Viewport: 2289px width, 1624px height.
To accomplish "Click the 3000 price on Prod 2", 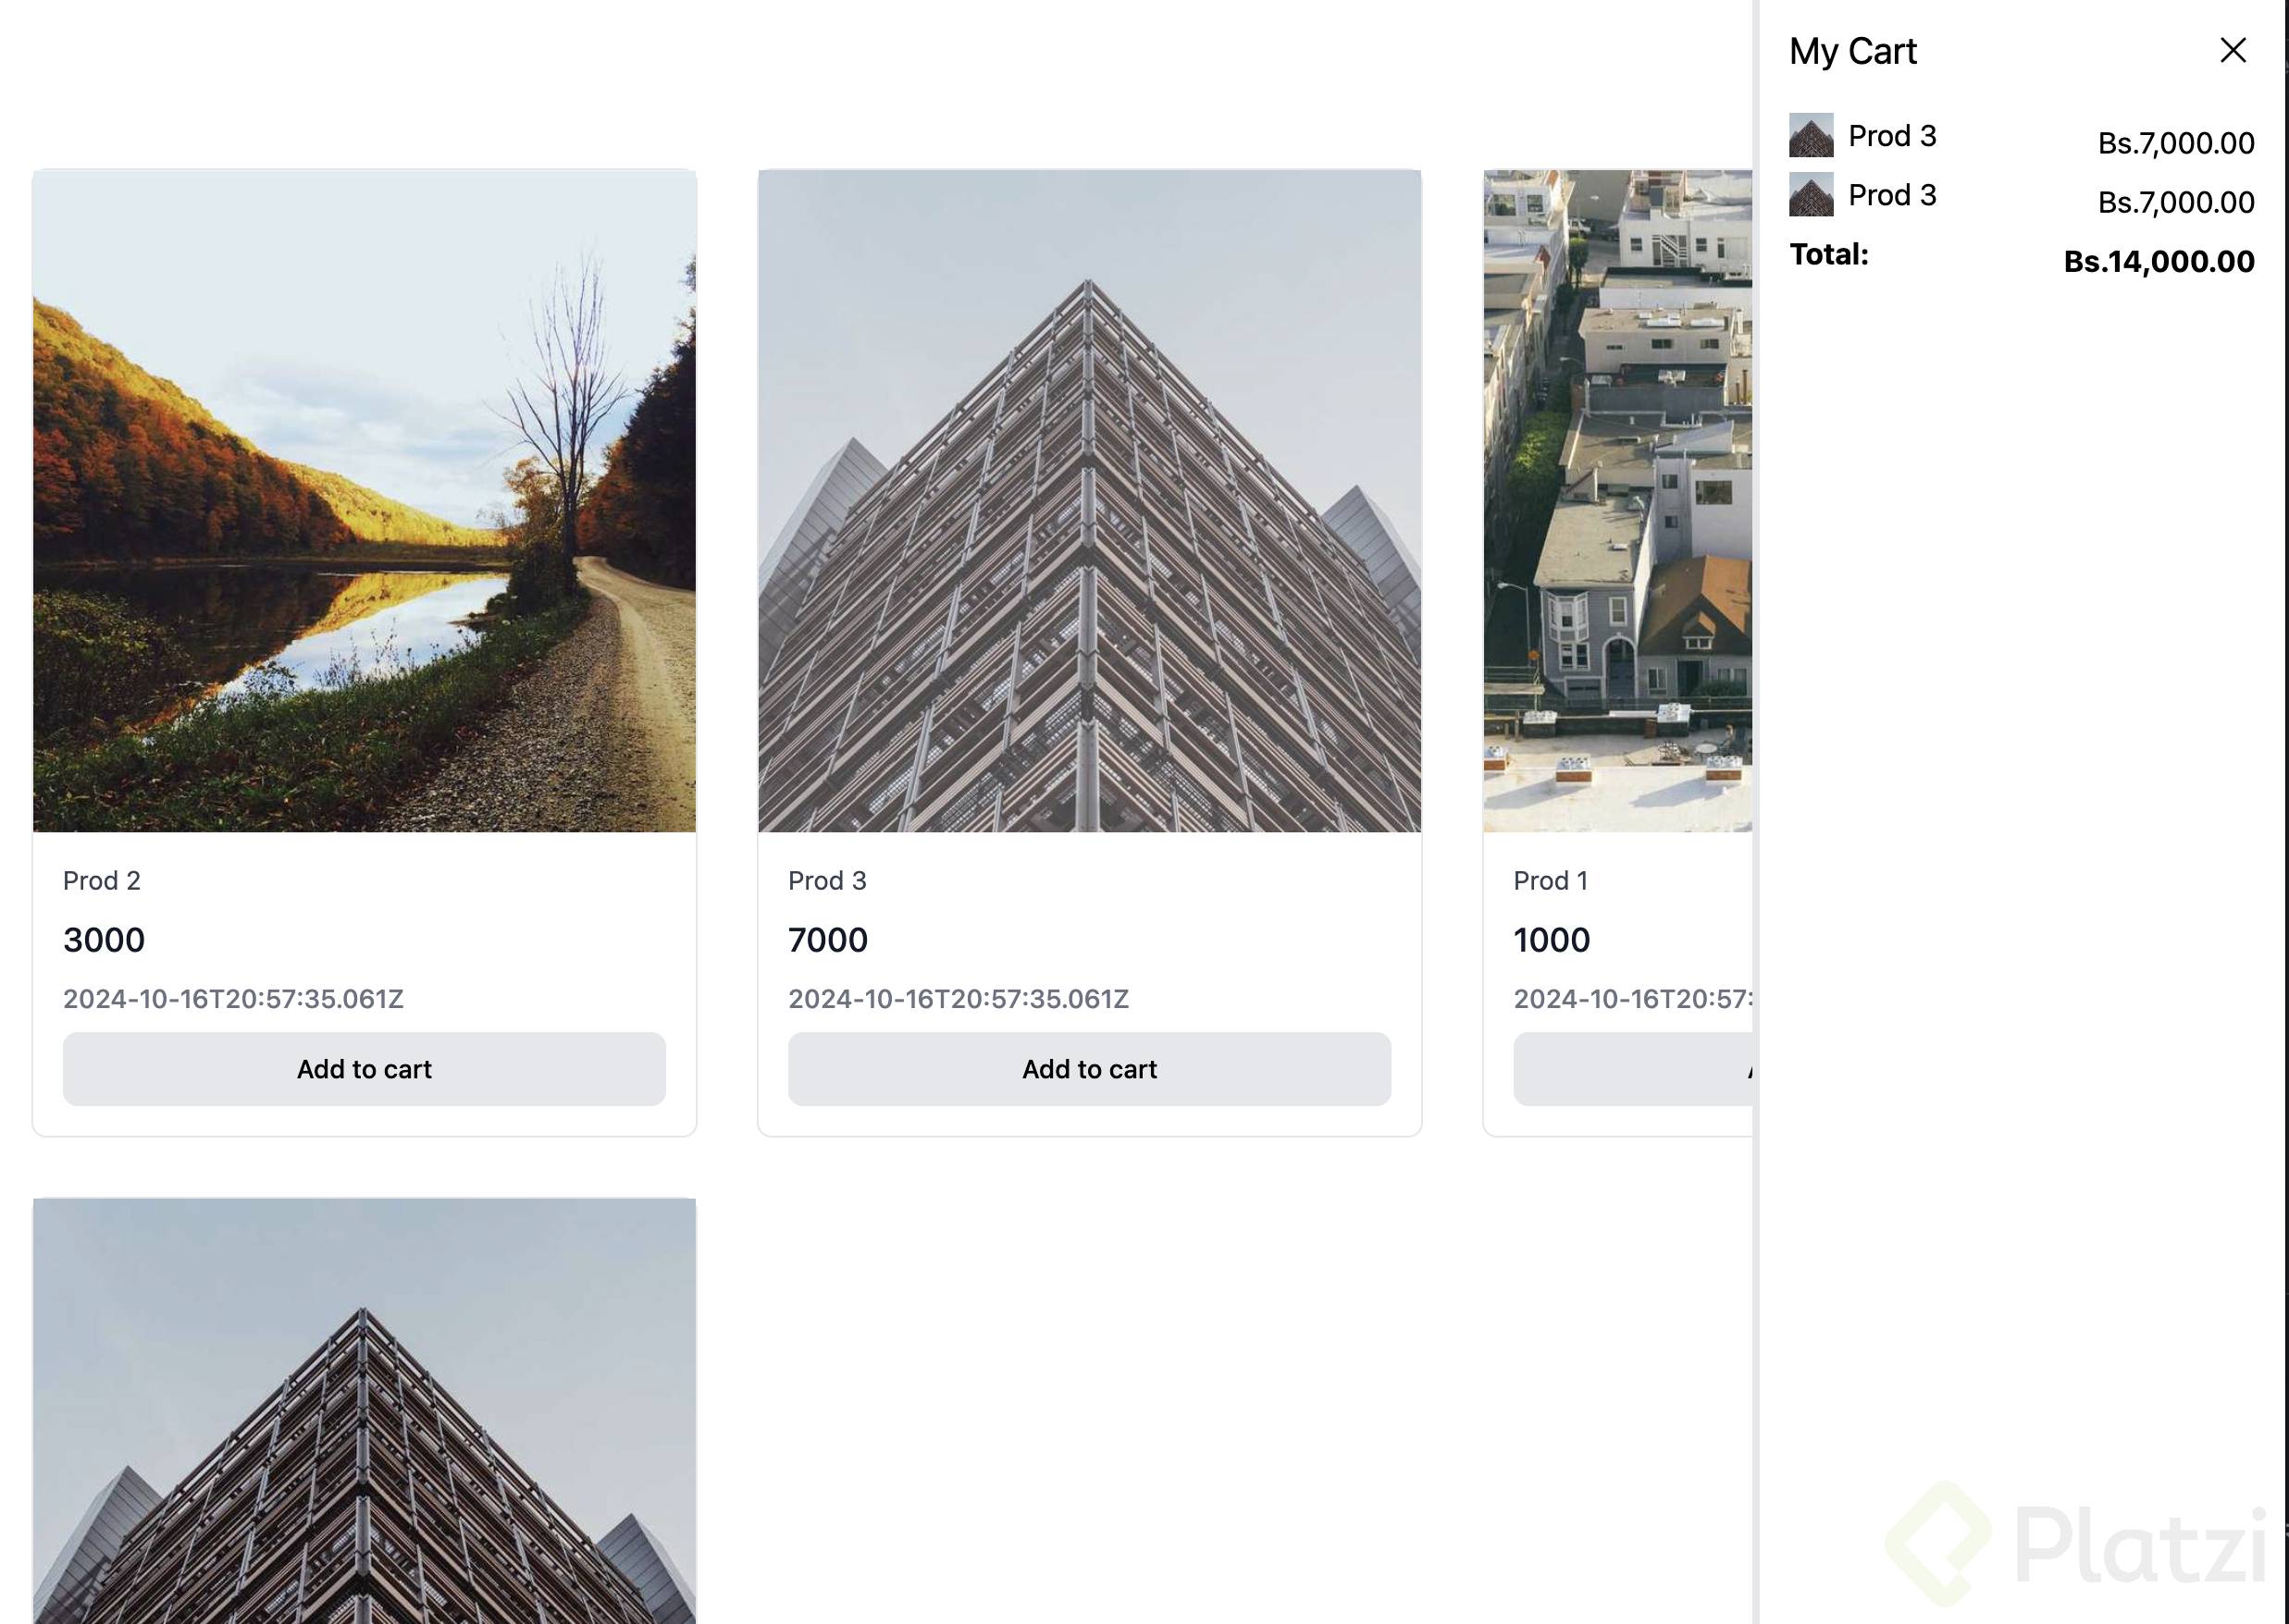I will (104, 940).
